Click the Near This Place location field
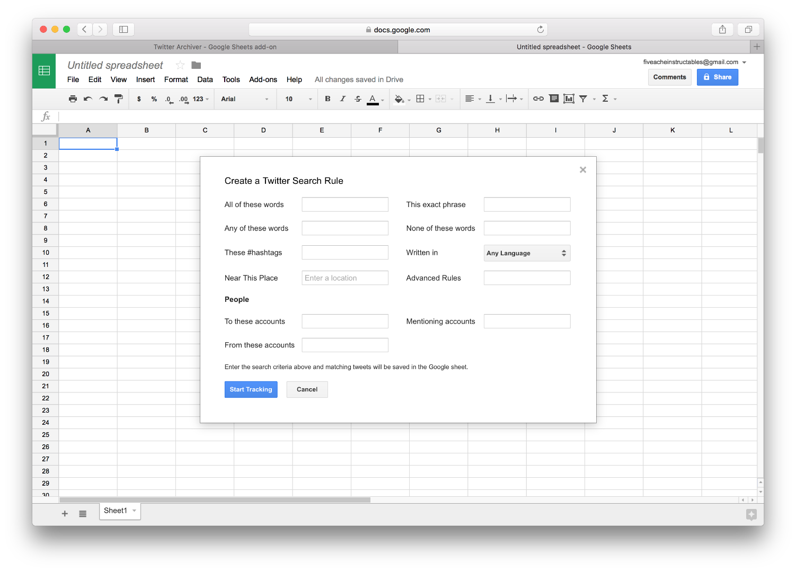Image resolution: width=796 pixels, height=572 pixels. [x=344, y=278]
